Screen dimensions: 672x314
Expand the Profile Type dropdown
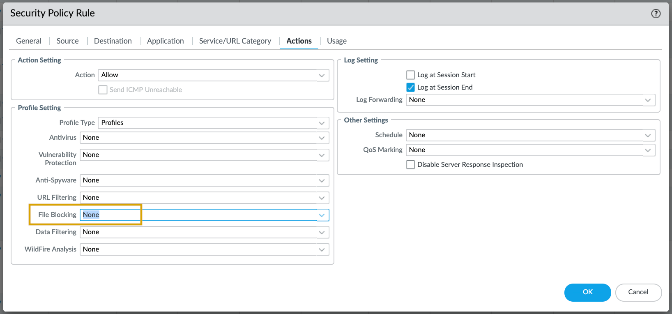pyautogui.click(x=322, y=123)
